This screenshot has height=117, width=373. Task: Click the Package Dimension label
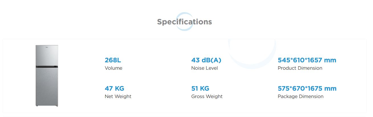[300, 96]
